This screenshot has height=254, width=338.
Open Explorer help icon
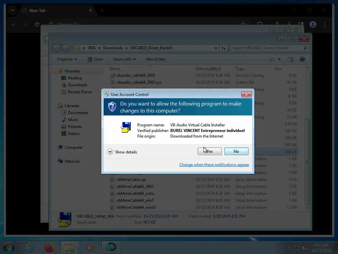pyautogui.click(x=302, y=59)
